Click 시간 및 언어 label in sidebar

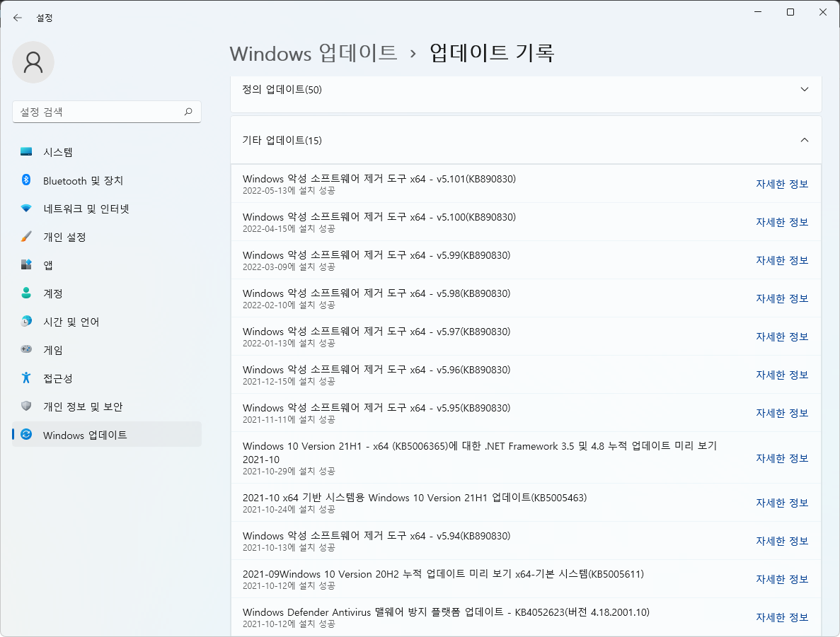71,322
